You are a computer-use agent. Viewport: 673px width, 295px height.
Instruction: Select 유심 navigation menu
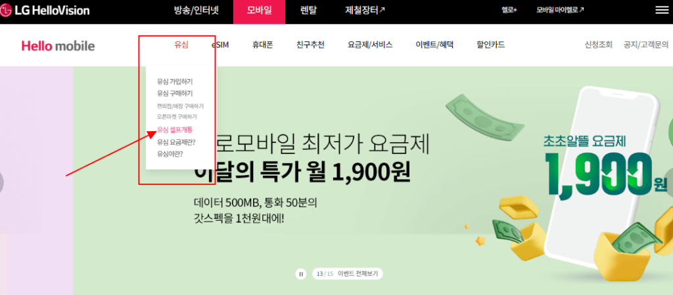point(181,45)
